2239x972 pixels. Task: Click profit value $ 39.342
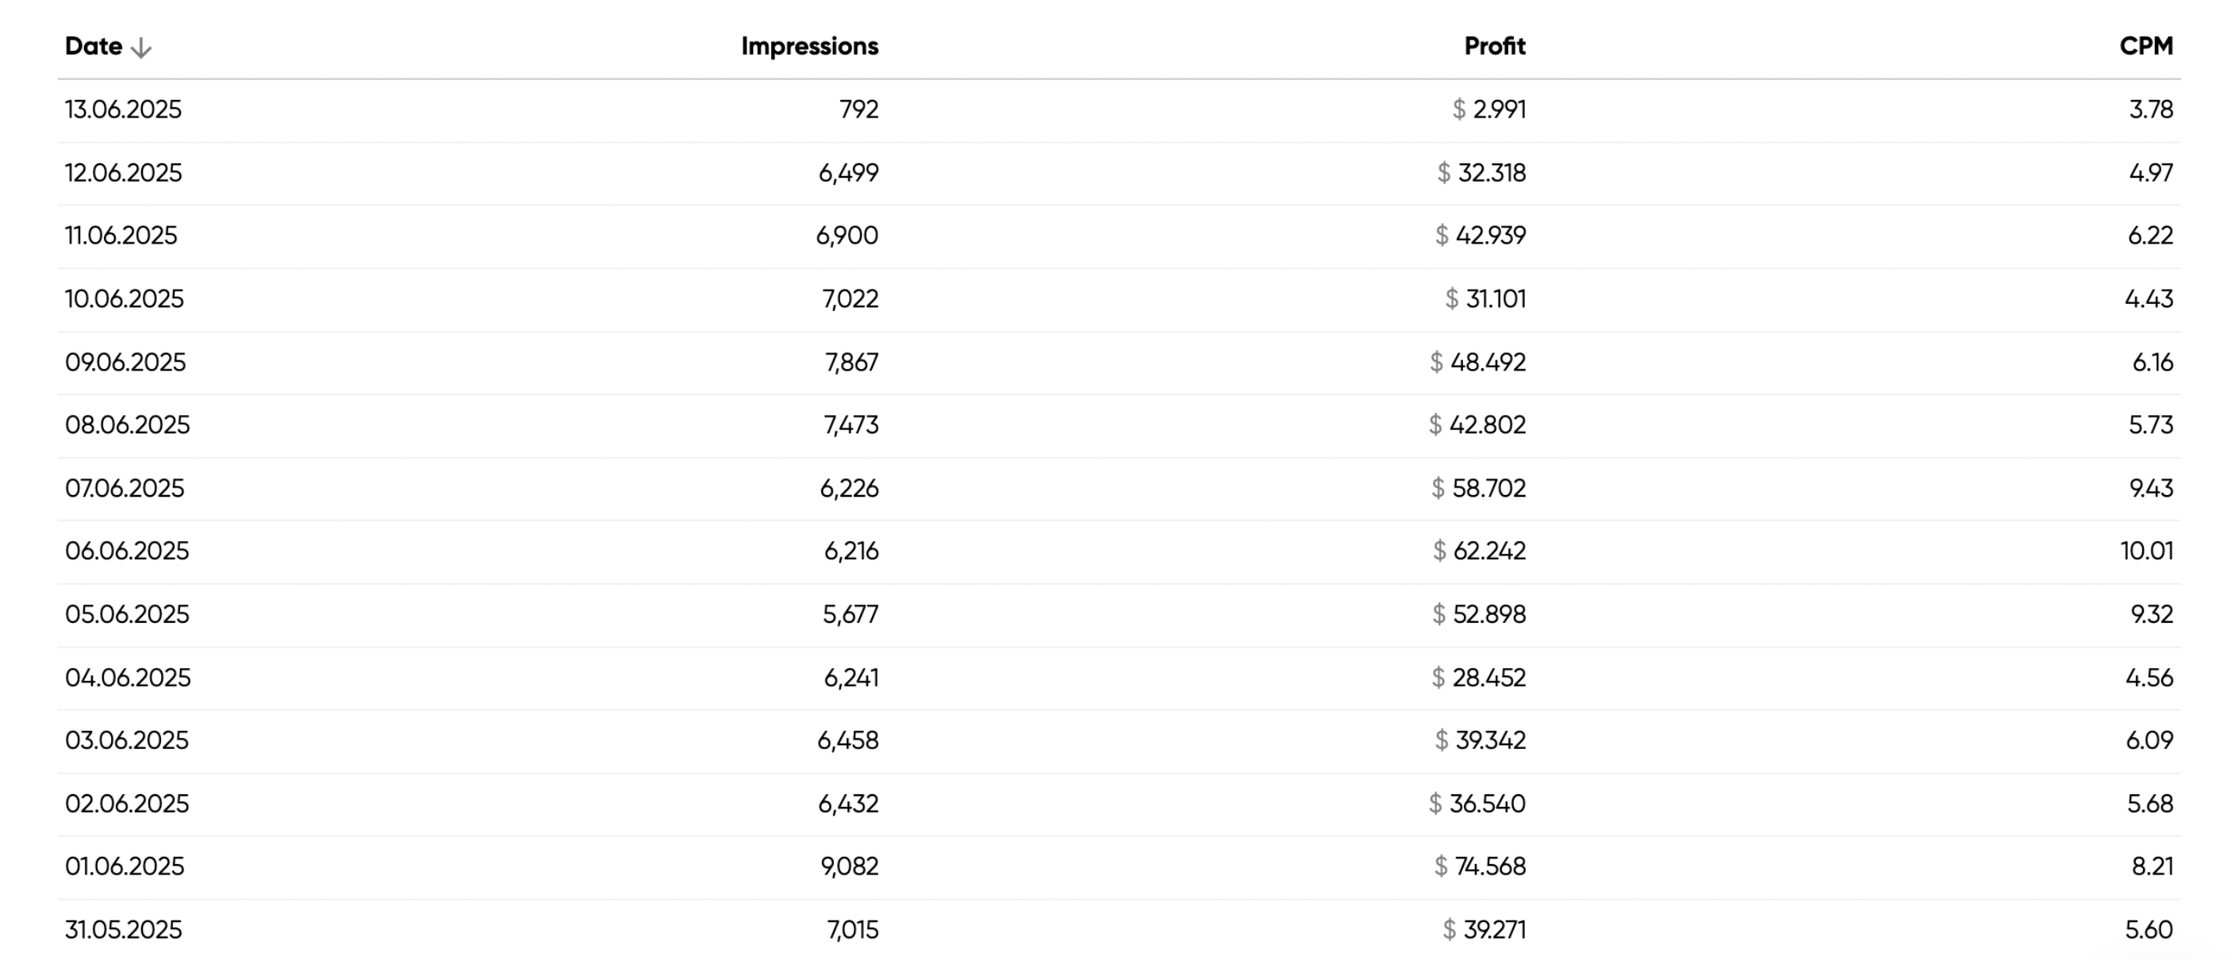click(x=1480, y=741)
